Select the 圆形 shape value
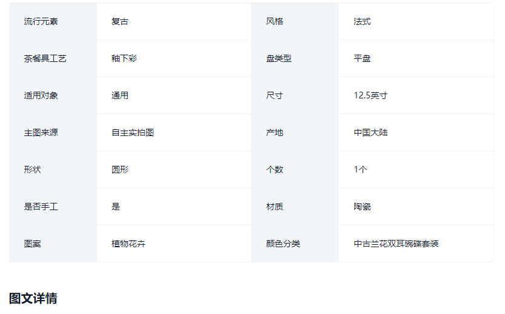Viewport: 505px width, 314px height. click(x=119, y=170)
